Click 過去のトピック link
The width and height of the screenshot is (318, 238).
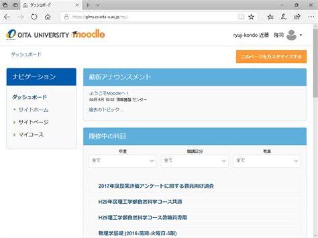tap(106, 110)
